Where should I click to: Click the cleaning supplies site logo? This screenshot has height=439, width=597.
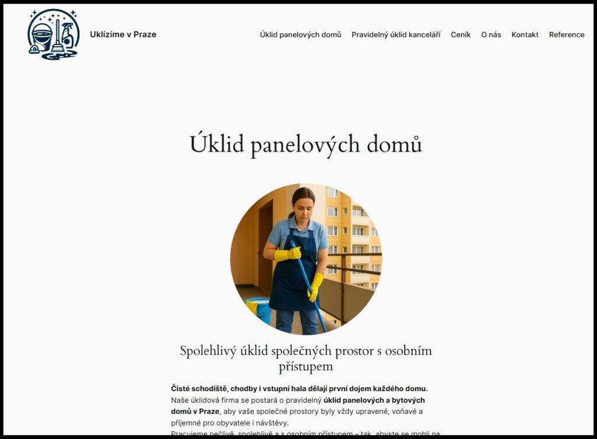coord(54,34)
